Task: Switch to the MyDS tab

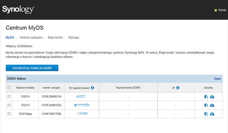Action: pos(10,37)
